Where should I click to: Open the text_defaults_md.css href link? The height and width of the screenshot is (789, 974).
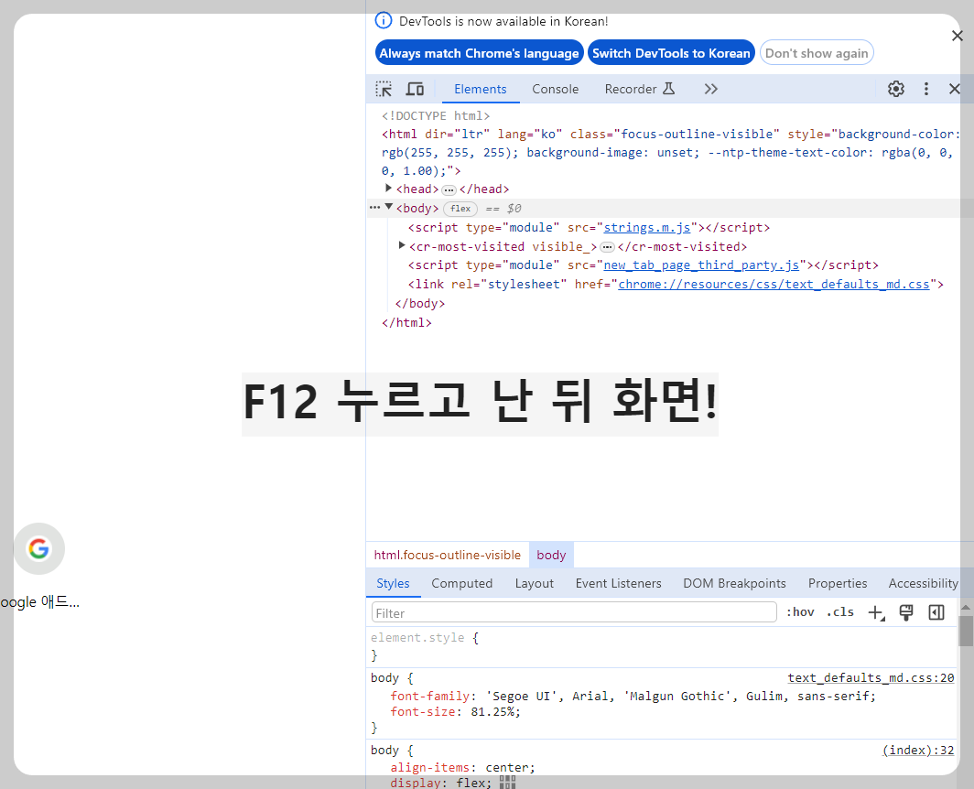(774, 284)
